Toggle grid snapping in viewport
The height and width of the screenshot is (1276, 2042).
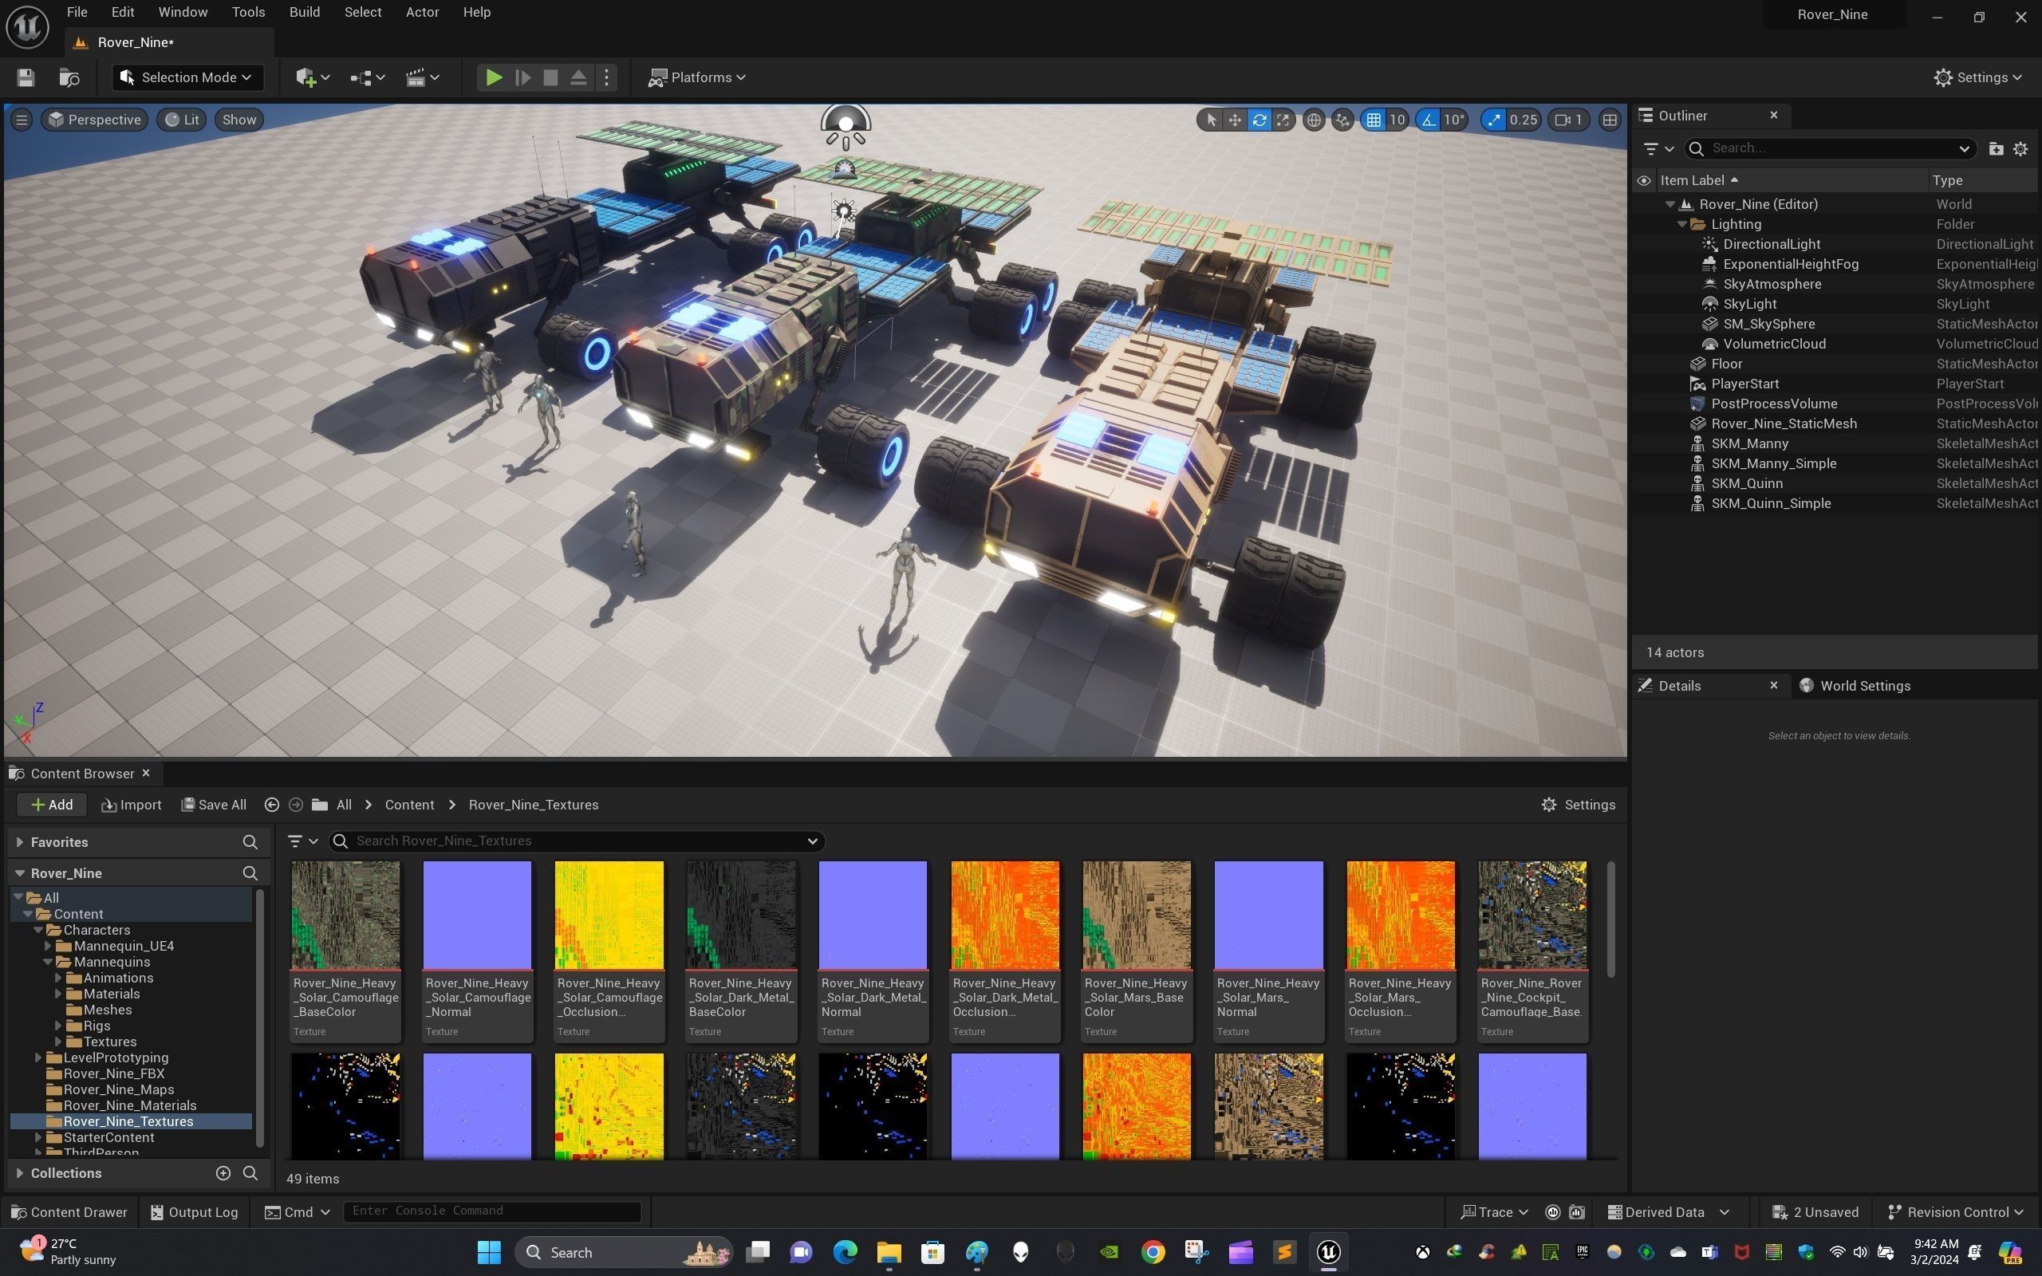pos(1374,120)
